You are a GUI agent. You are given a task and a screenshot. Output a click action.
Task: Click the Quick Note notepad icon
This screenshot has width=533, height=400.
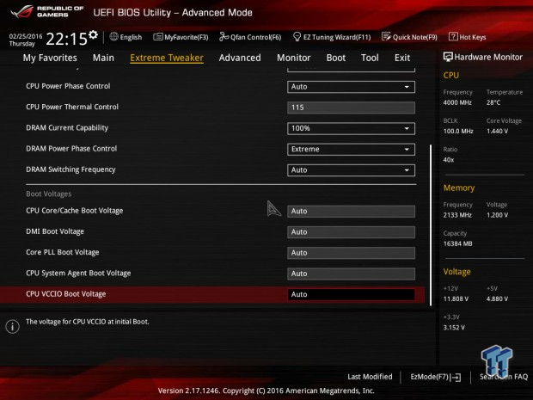[x=386, y=36]
